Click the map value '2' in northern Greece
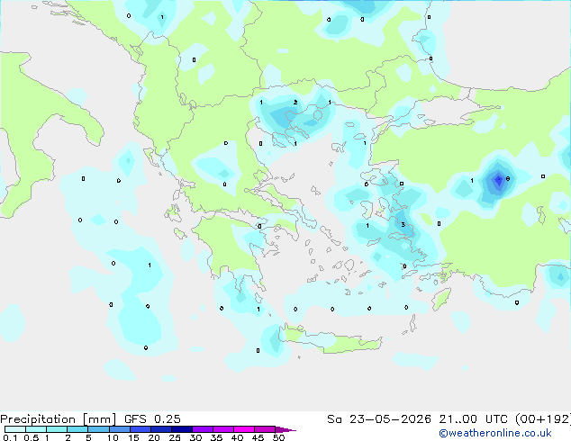 click(295, 103)
